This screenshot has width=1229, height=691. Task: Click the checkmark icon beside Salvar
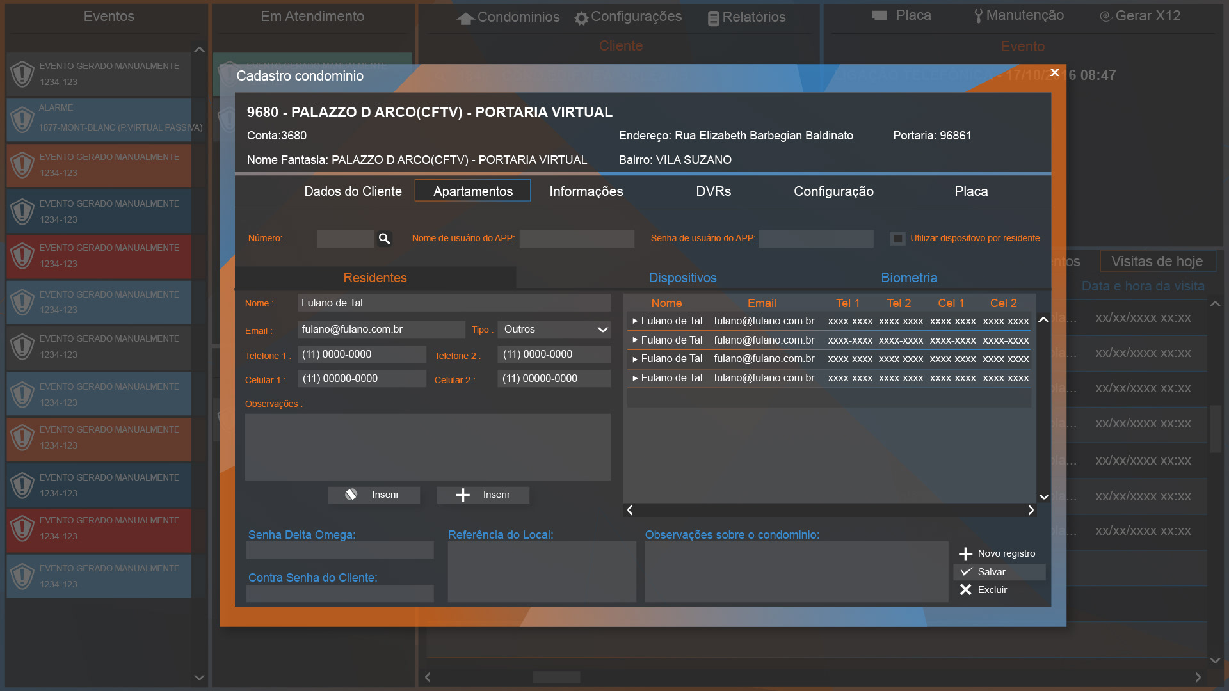point(966,571)
